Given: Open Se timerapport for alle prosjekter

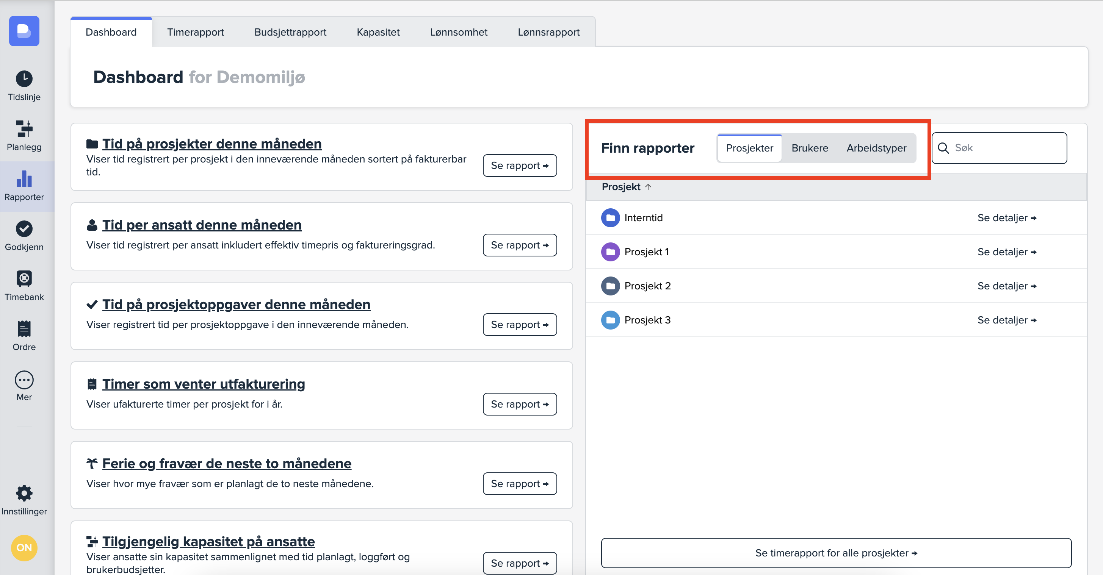Looking at the screenshot, I should (x=836, y=553).
